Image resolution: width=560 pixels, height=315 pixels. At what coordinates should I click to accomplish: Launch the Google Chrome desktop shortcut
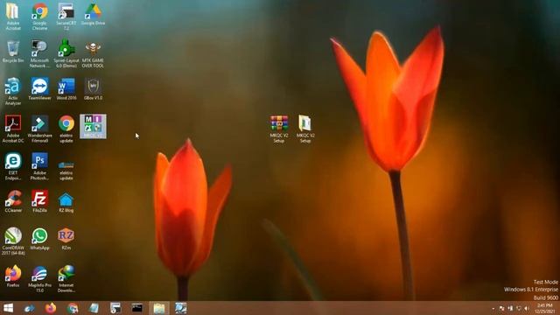39,16
